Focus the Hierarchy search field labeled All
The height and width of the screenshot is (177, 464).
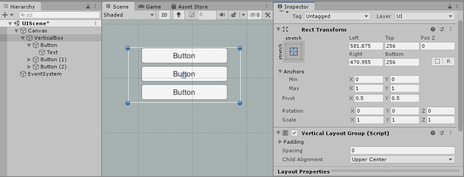click(x=59, y=15)
